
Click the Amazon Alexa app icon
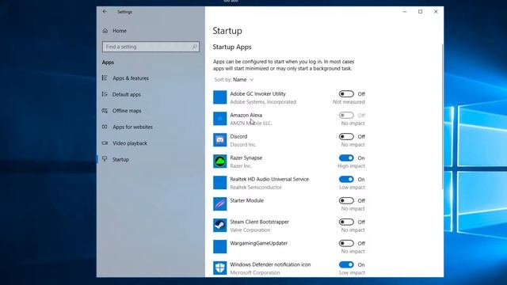coord(220,119)
